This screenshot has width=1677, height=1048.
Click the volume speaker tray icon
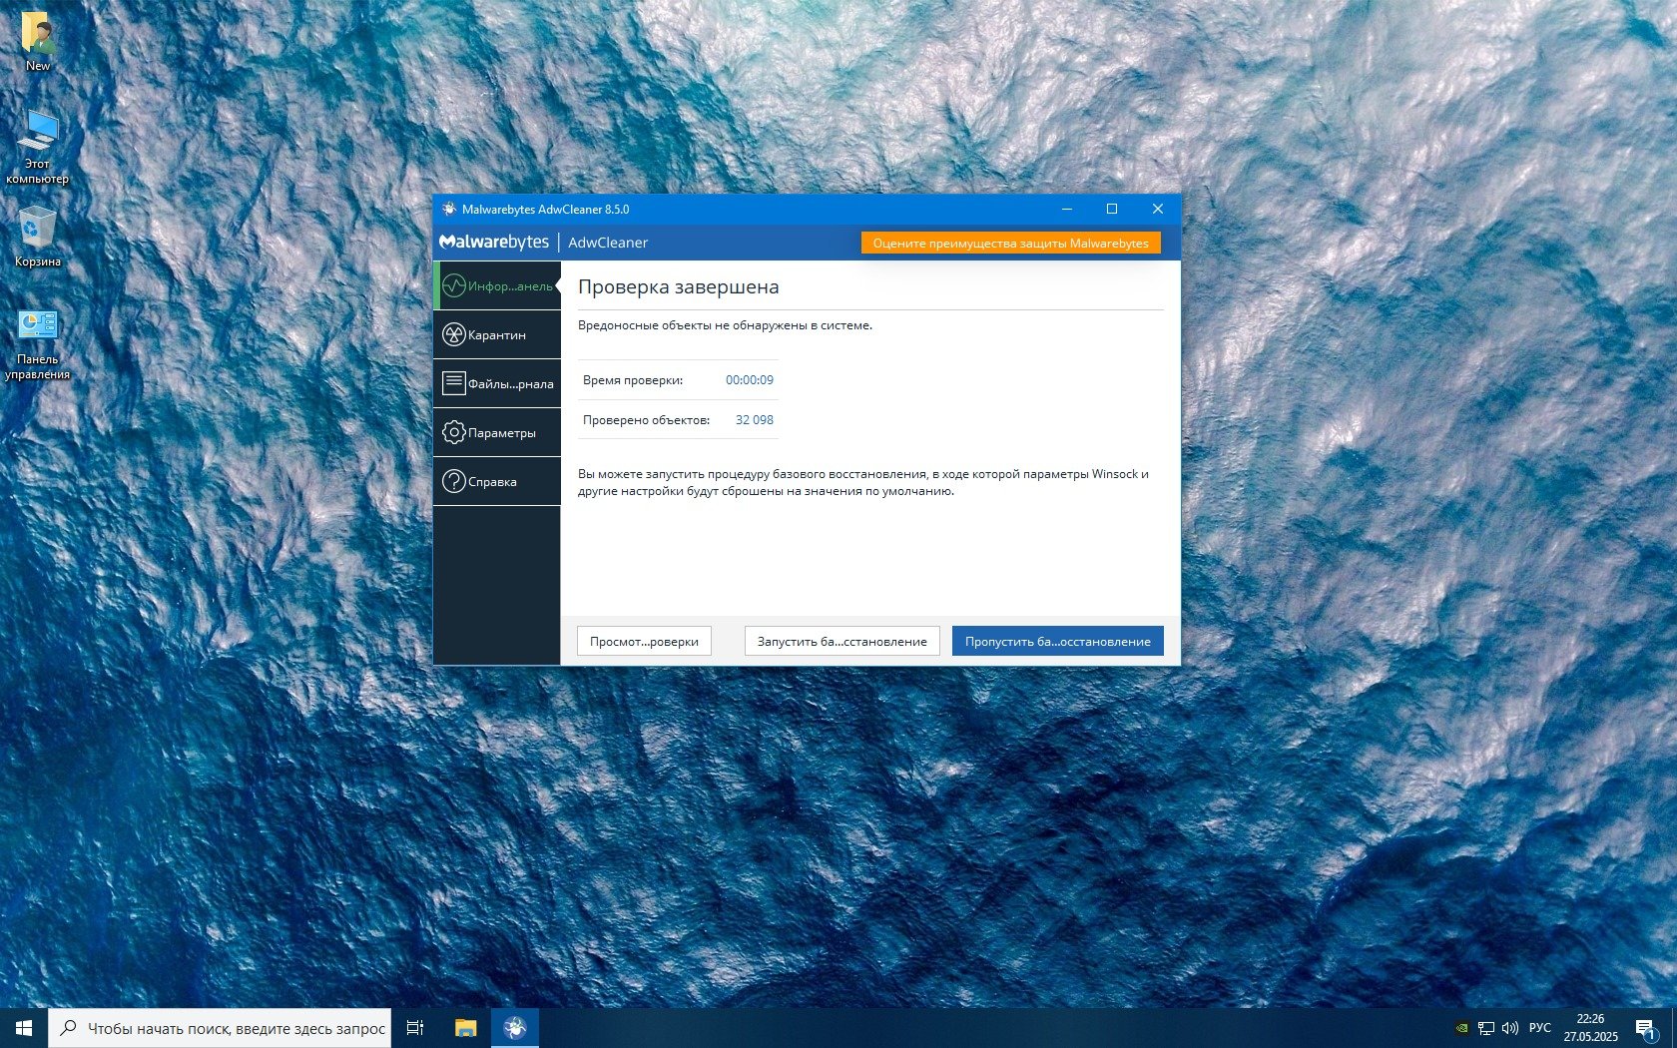click(x=1510, y=1027)
